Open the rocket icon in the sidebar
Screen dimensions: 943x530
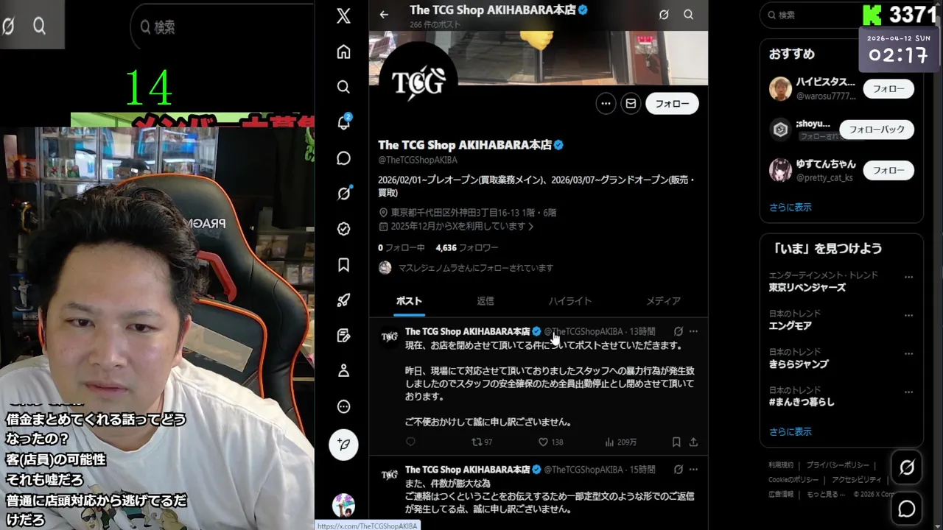[343, 300]
